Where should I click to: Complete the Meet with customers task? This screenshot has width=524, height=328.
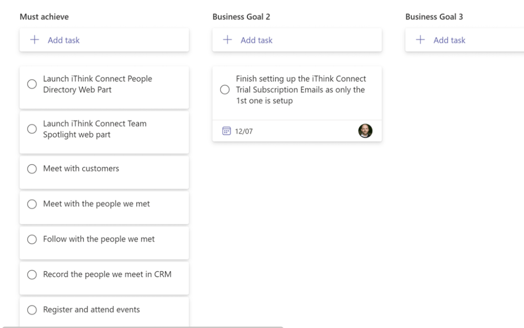point(32,169)
